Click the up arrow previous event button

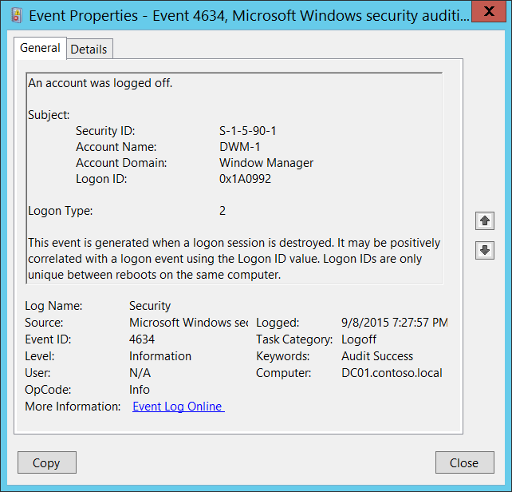click(x=484, y=220)
